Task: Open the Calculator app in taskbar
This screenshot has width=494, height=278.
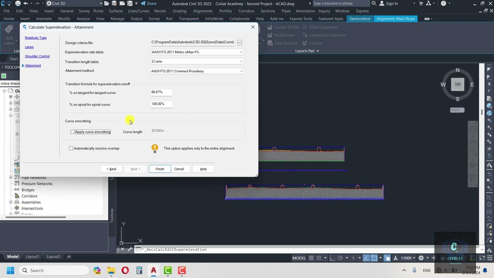Action: click(x=139, y=271)
